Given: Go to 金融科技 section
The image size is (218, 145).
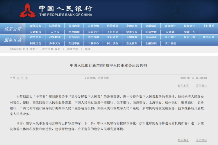Looking at the screenshot, I should point(35,32).
